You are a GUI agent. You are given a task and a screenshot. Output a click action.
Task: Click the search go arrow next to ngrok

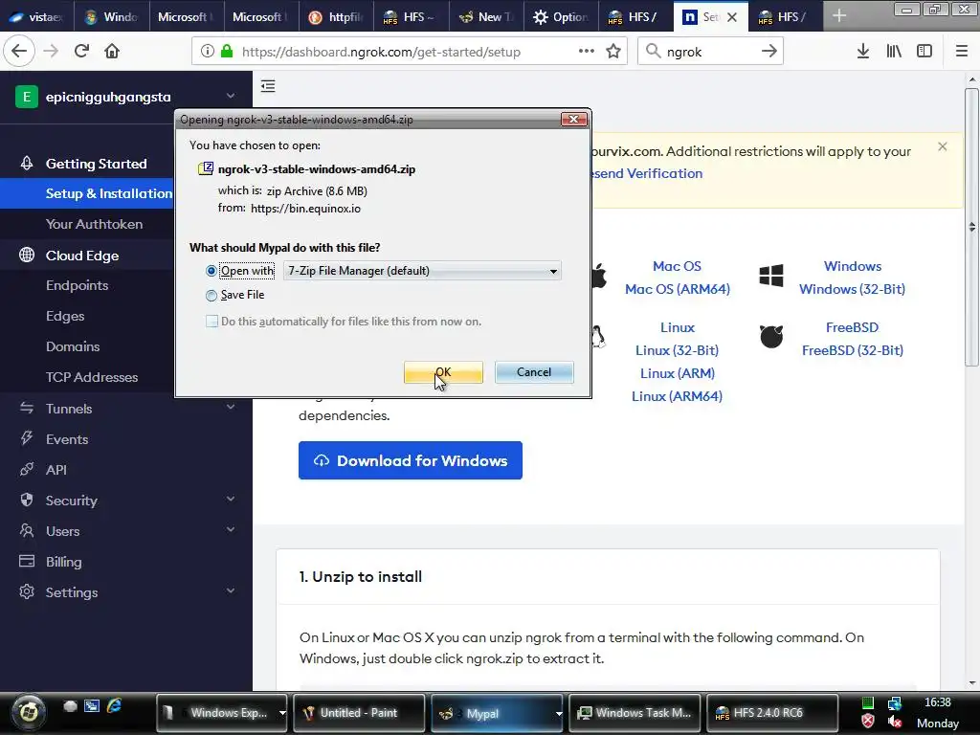(768, 52)
